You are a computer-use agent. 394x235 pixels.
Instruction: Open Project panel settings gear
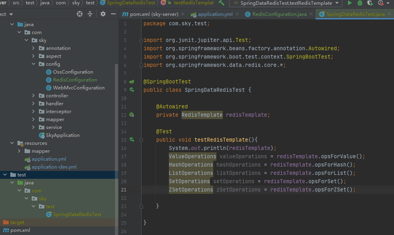tap(103, 14)
